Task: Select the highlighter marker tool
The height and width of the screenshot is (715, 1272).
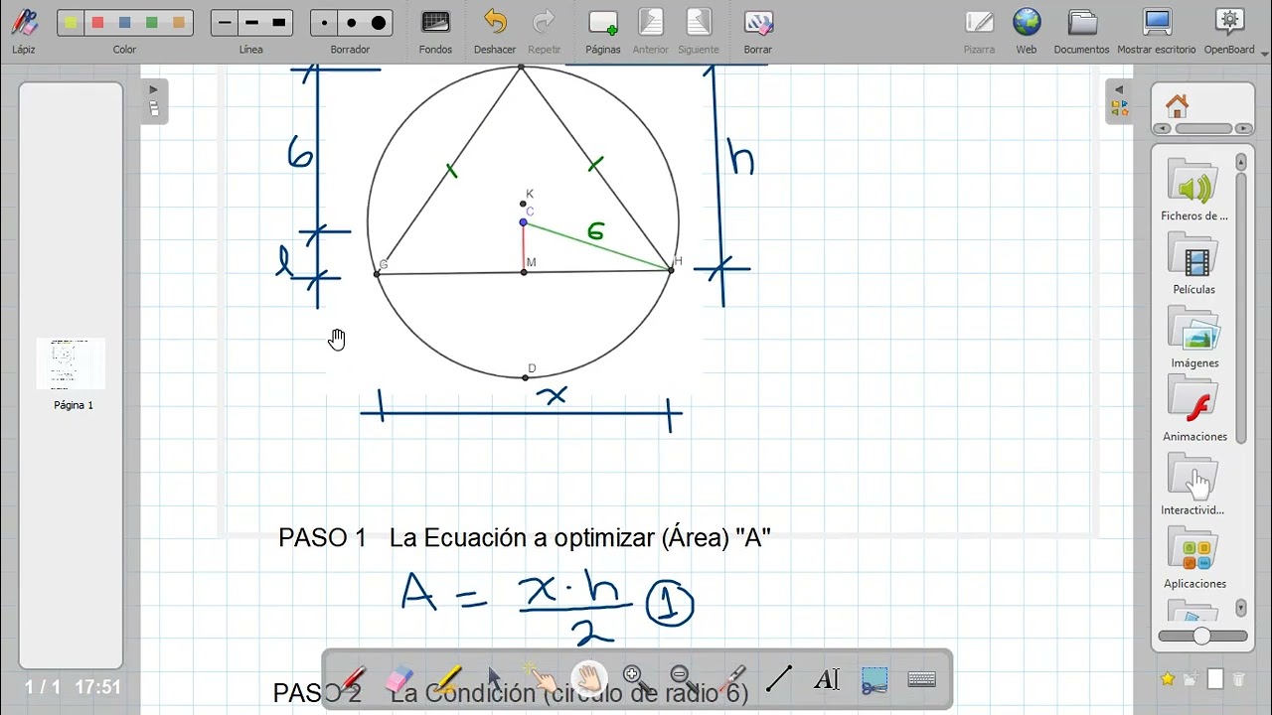Action: point(447,679)
